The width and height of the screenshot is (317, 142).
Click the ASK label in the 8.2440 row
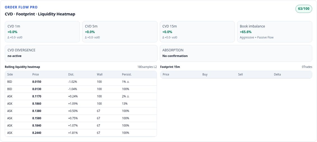tap(10, 133)
